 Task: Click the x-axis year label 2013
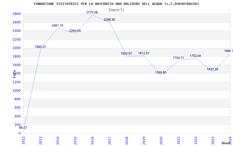click(x=40, y=140)
